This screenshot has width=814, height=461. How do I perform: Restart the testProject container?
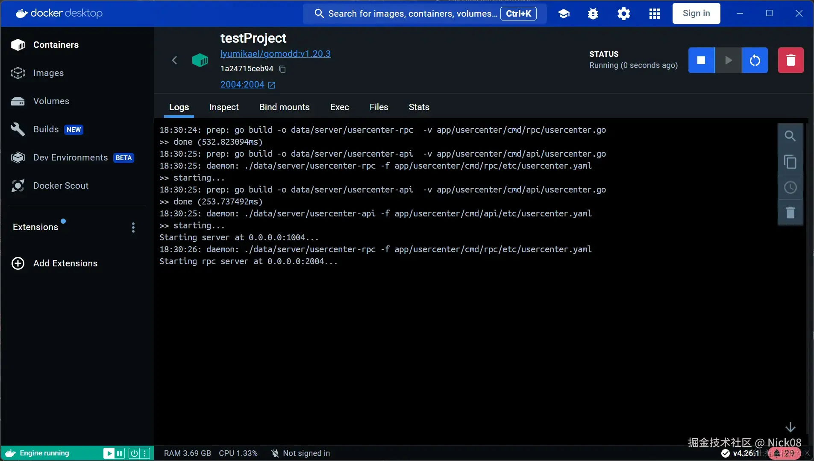coord(755,60)
